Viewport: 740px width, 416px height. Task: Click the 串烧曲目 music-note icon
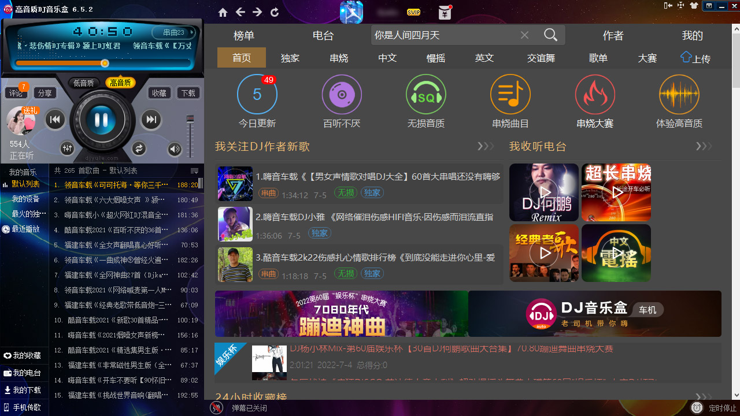pos(510,93)
